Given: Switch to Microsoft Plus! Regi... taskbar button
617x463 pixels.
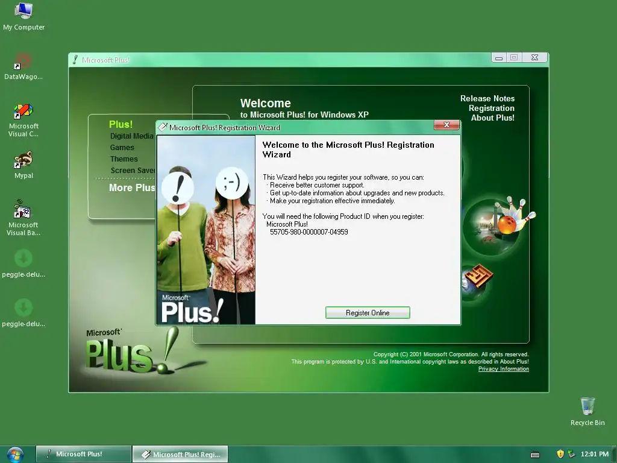Looking at the screenshot, I should point(180,454).
